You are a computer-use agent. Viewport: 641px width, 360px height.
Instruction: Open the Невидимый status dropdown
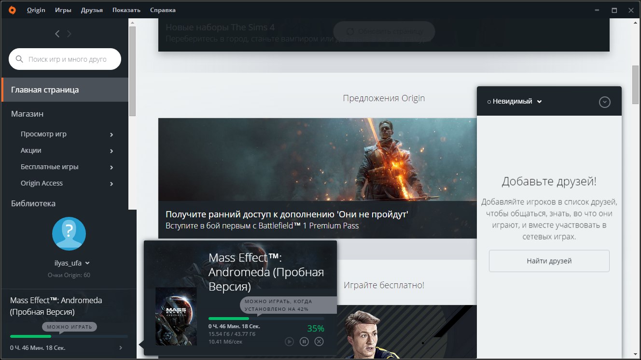tap(515, 102)
